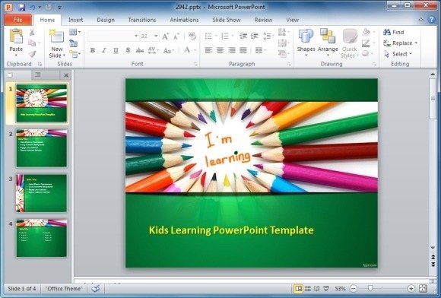Toggle Center text alignment
Viewport: 441px width, 298px height.
click(220, 50)
